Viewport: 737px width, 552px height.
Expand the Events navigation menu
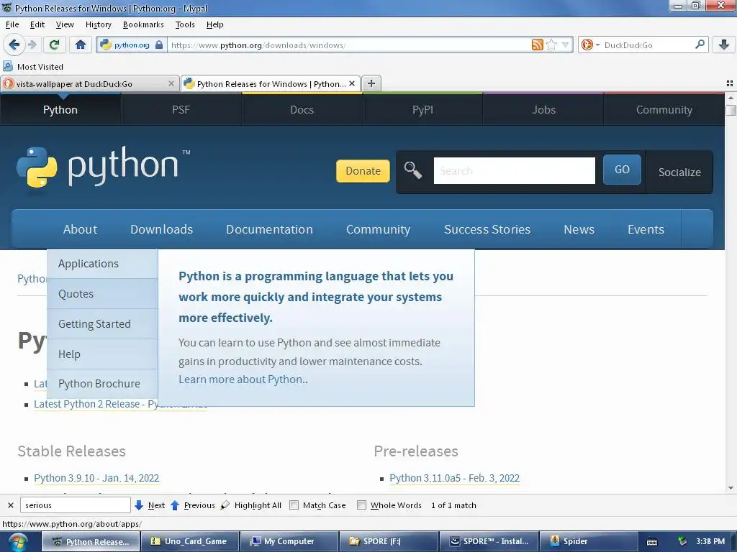pyautogui.click(x=646, y=229)
